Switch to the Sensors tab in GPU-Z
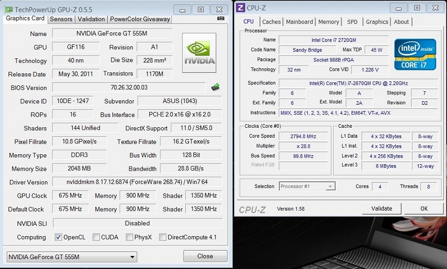The height and width of the screenshot is (269, 447). (61, 19)
